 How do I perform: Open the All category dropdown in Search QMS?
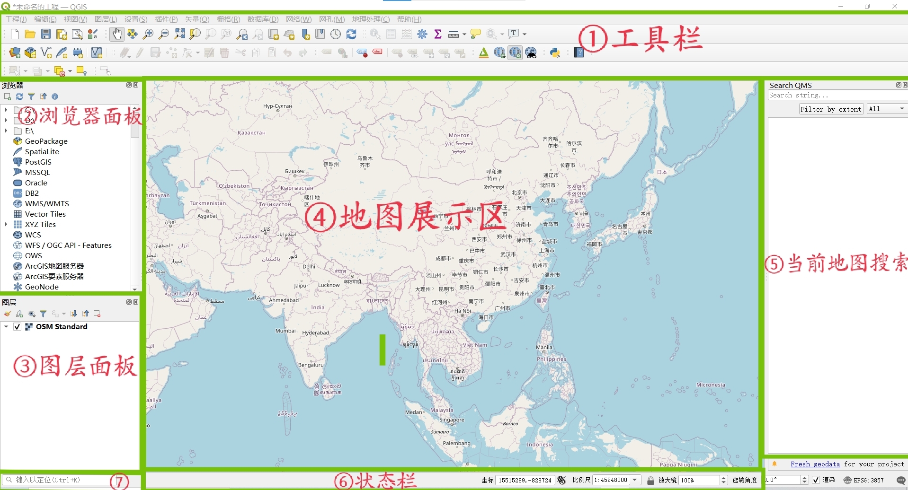(887, 109)
